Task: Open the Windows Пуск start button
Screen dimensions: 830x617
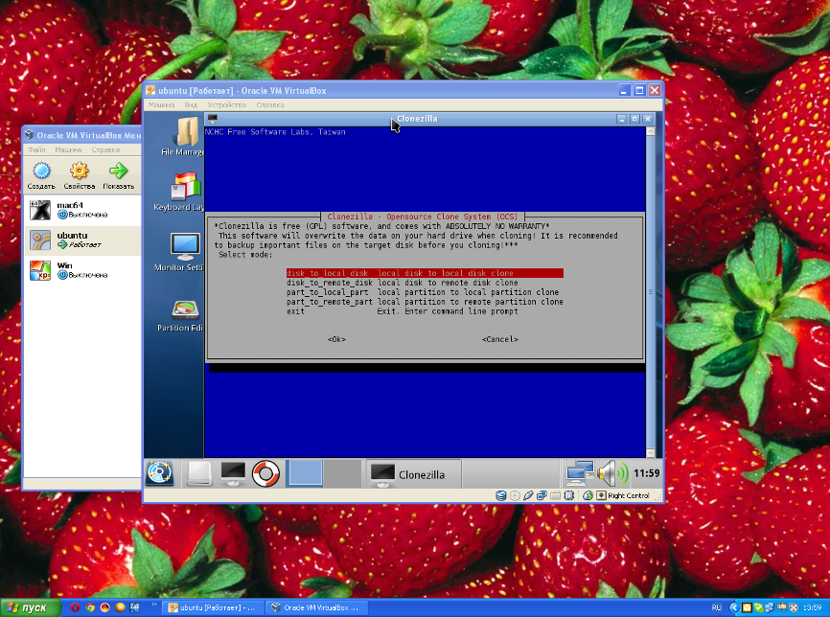Action: coord(29,607)
